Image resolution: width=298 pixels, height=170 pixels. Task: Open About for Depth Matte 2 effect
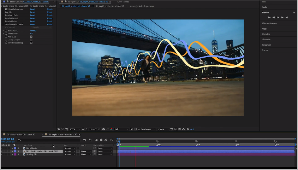(49, 18)
